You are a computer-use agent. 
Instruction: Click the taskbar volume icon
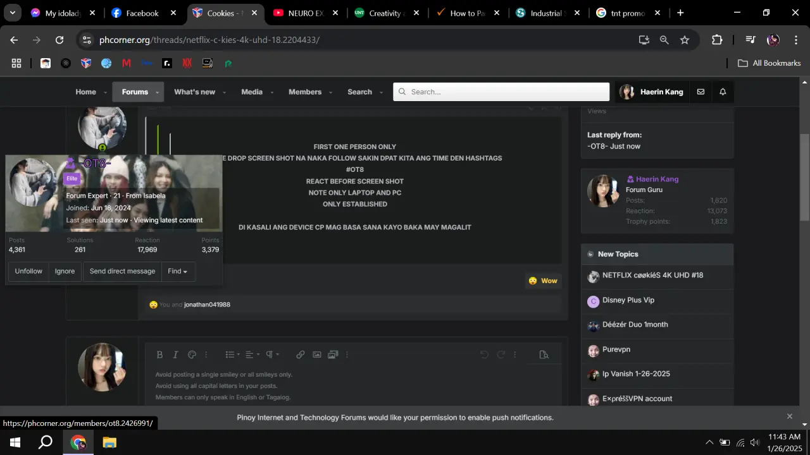(754, 442)
